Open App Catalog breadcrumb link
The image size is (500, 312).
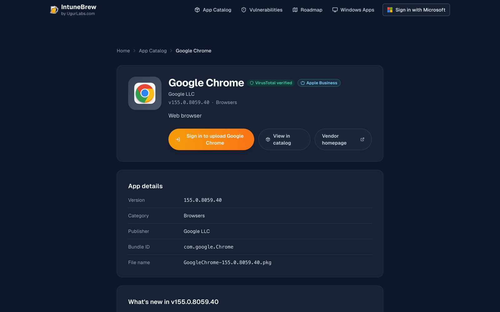(153, 51)
